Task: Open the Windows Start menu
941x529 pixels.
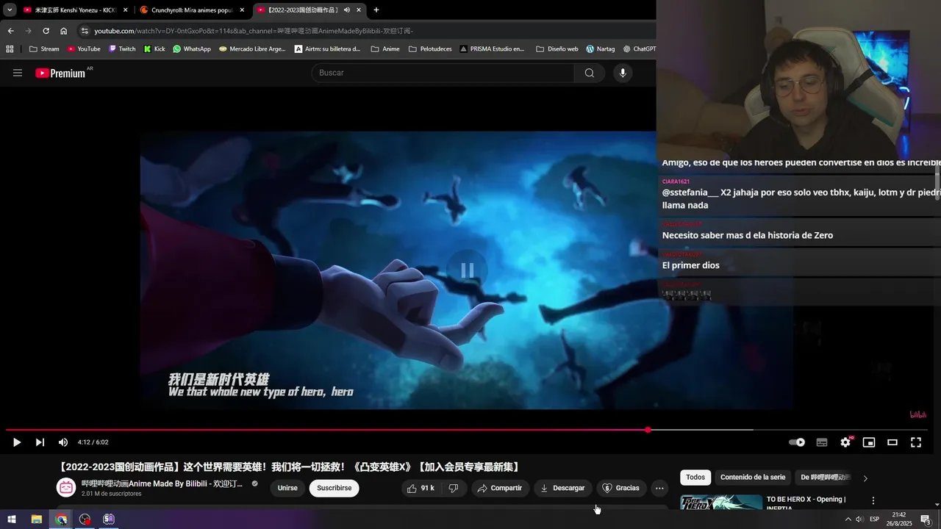Action: pos(11,519)
